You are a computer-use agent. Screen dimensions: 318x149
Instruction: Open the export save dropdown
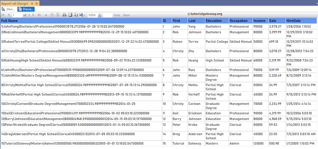(82, 15)
